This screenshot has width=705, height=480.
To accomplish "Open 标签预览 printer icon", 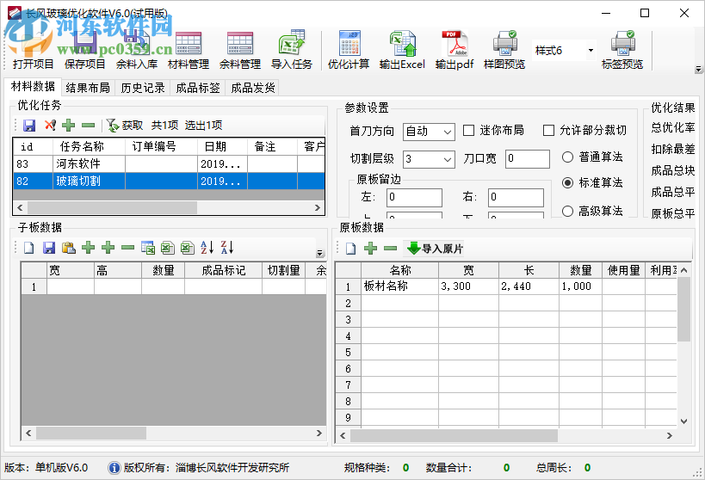I will (x=622, y=43).
